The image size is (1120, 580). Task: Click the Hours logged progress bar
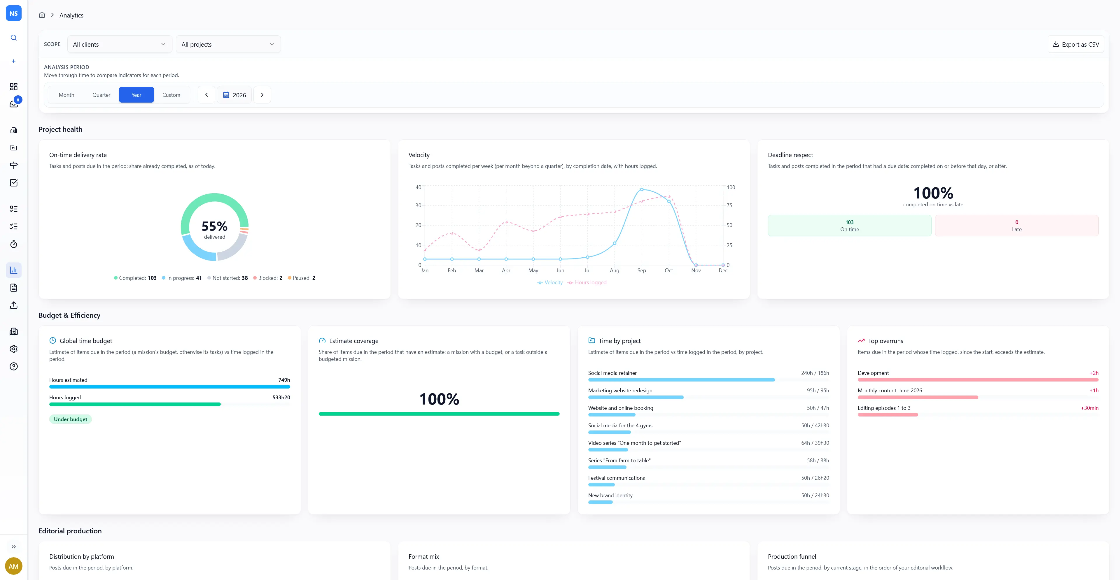(x=169, y=404)
